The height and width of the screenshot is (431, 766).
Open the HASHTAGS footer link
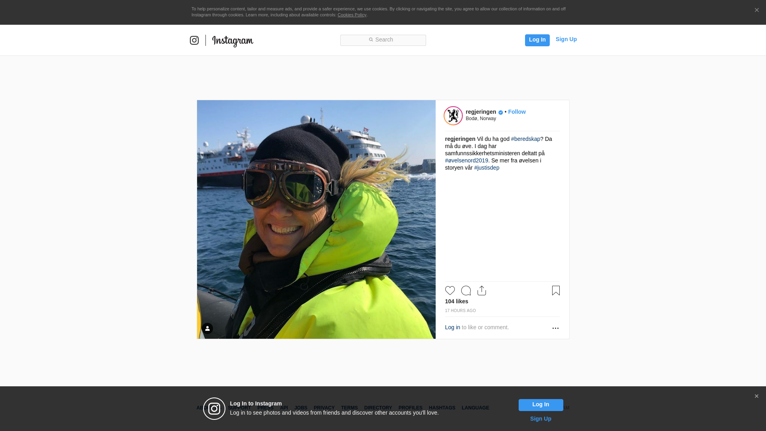tap(442, 408)
